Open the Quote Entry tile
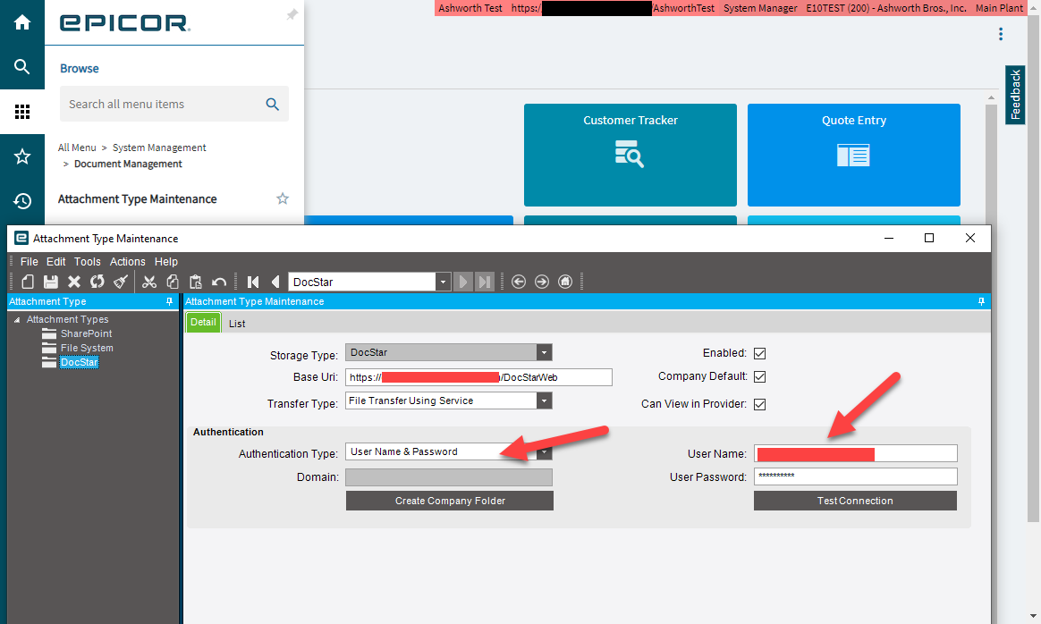 tap(854, 155)
